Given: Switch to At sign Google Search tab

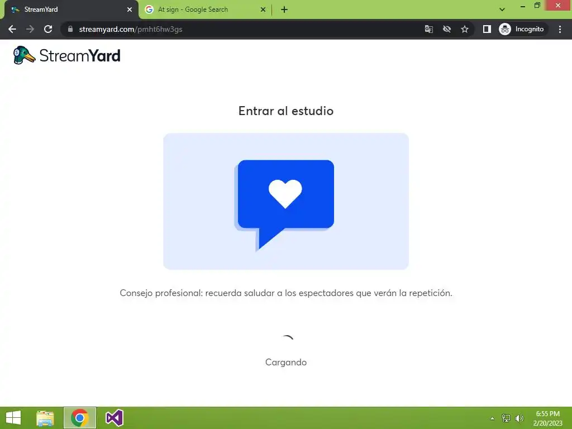Looking at the screenshot, I should [206, 9].
